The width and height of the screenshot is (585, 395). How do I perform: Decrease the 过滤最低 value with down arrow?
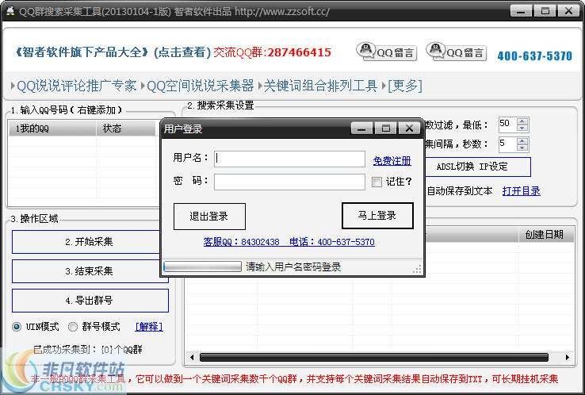pyautogui.click(x=522, y=128)
